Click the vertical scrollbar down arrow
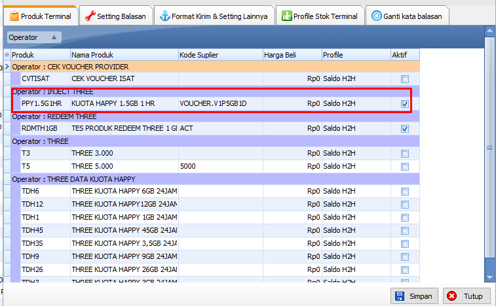The image size is (496, 306). tap(489, 277)
